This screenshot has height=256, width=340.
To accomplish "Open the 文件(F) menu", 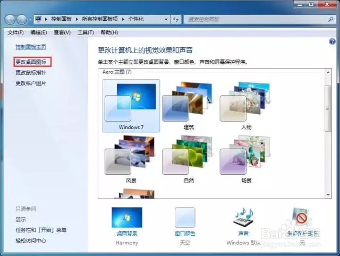I will click(15, 32).
